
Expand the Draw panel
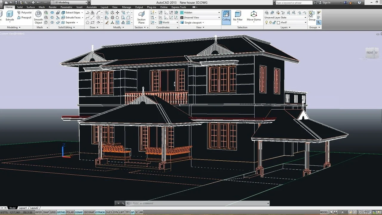[94, 27]
